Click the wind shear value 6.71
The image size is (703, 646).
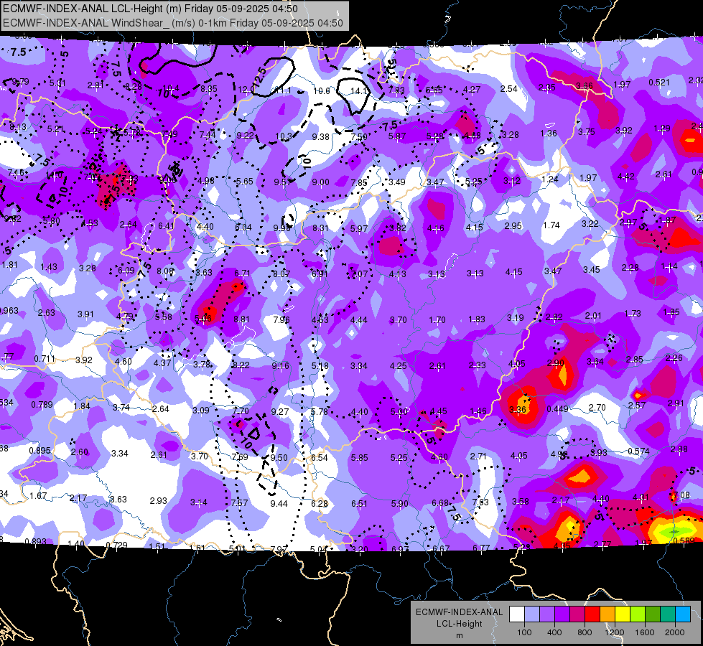coord(242,273)
